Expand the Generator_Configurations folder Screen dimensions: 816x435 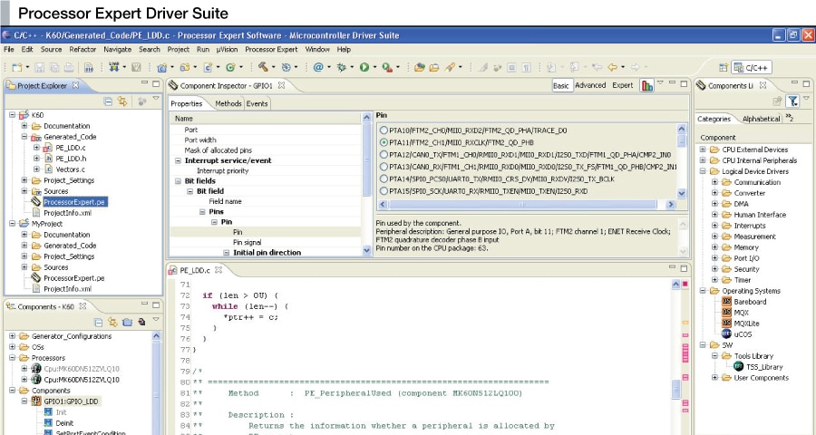coord(13,335)
